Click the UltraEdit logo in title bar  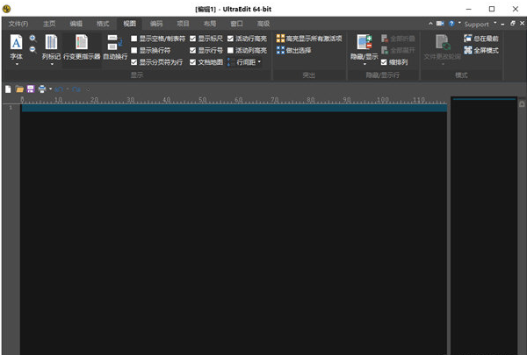[7, 9]
